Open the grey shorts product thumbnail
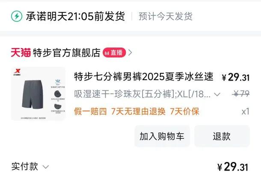This screenshot has height=180, width=261. click(39, 94)
